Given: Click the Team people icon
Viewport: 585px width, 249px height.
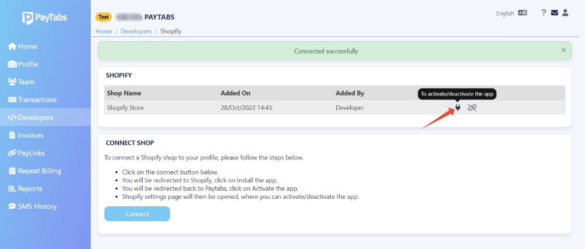Looking at the screenshot, I should point(12,82).
